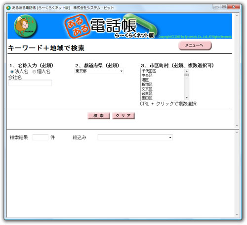The width and height of the screenshot is (247, 225).
Task: Click the クリア button
Action: [x=123, y=116]
